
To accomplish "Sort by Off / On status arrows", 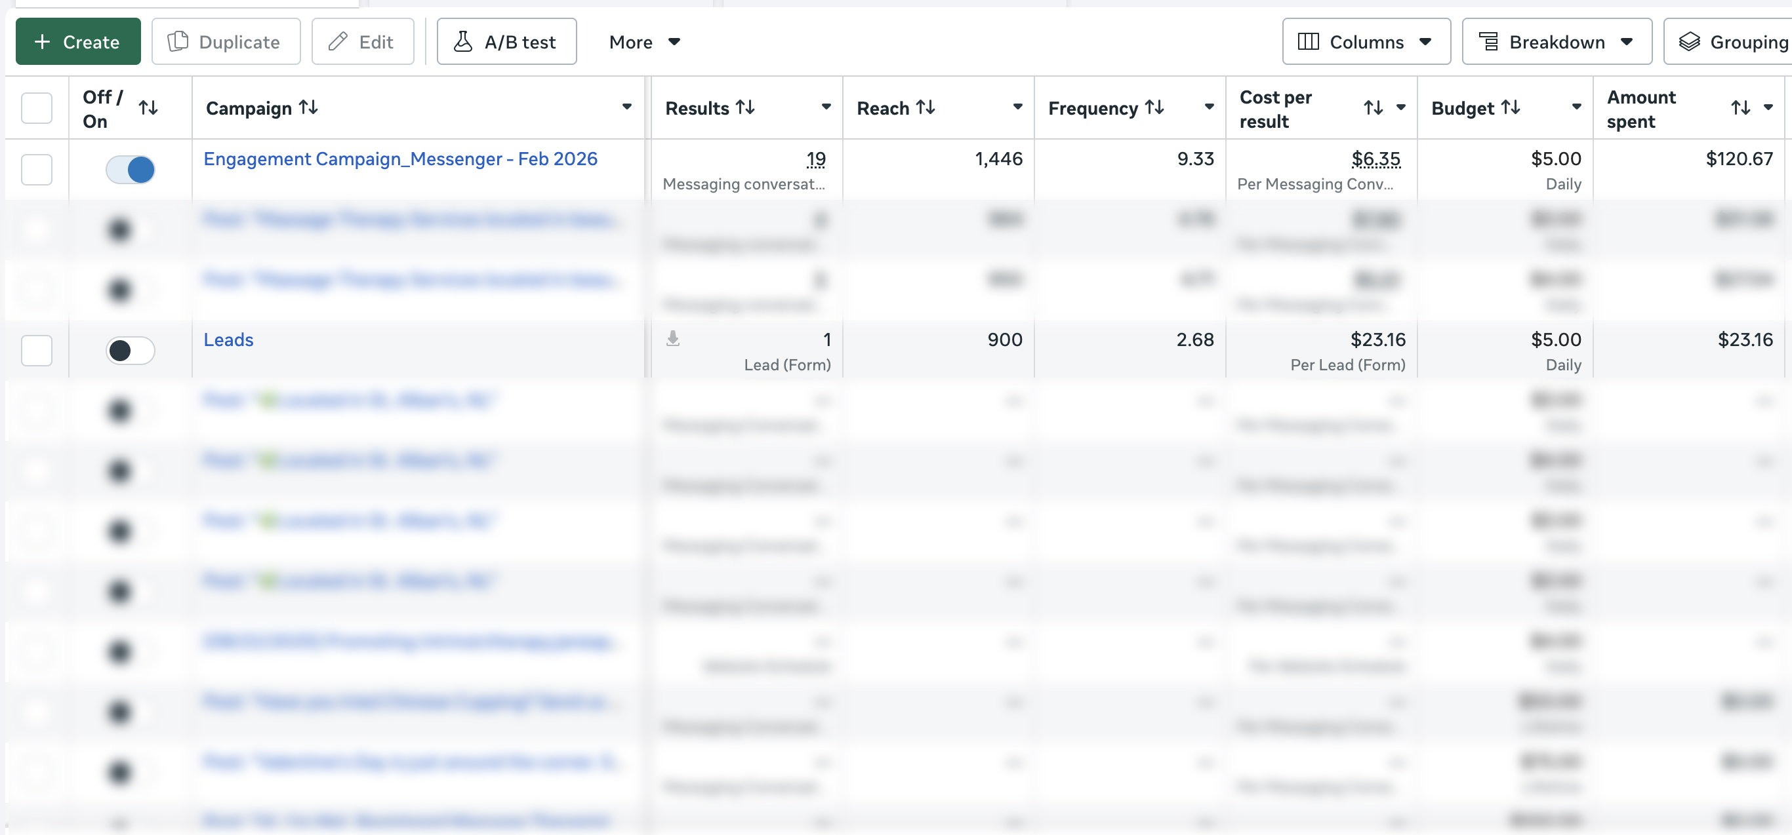I will [x=148, y=107].
